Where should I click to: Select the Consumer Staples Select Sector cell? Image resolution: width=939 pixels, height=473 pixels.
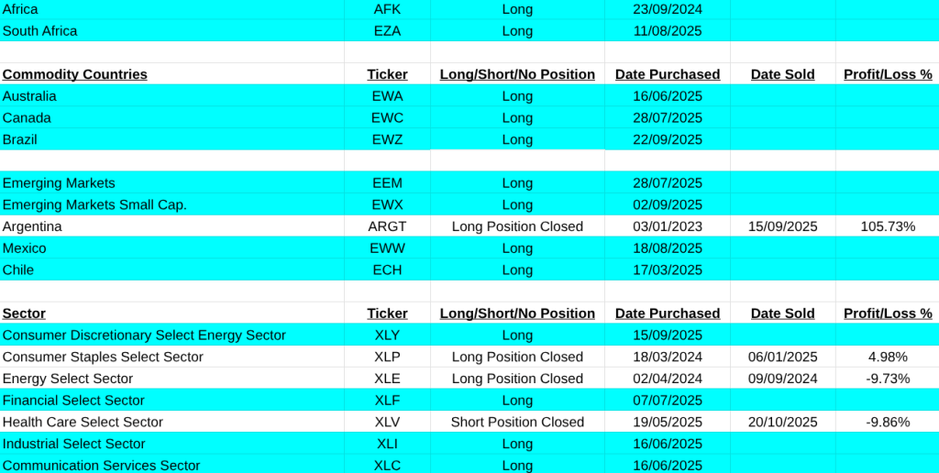point(103,357)
